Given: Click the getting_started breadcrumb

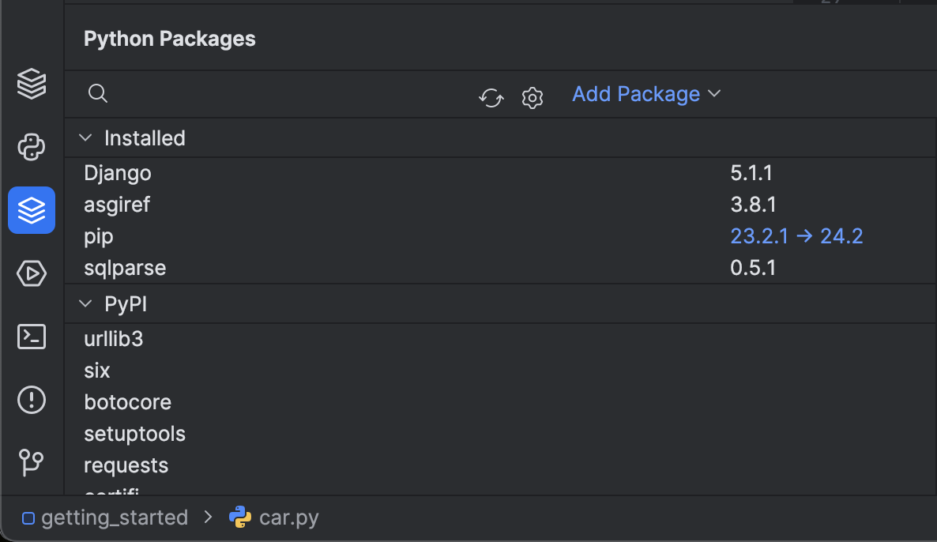Looking at the screenshot, I should pos(115,518).
